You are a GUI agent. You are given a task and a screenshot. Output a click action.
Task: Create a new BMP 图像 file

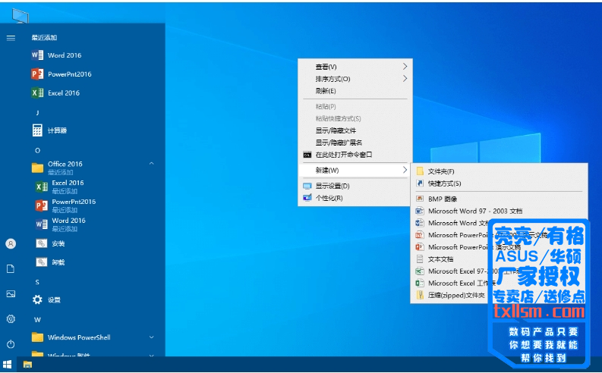(499, 199)
